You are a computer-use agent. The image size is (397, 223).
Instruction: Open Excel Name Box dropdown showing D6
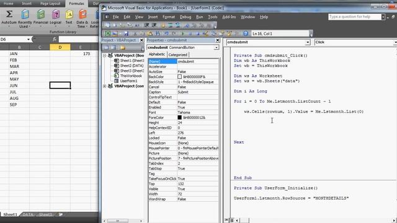(29, 40)
